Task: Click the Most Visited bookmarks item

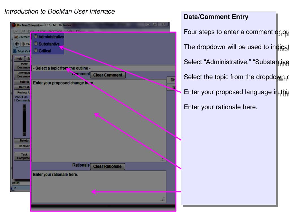Action: (x=22, y=51)
